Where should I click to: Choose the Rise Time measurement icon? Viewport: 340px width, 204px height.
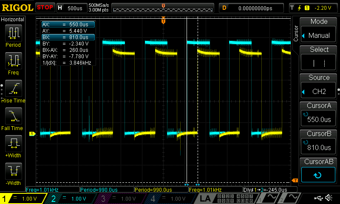13,89
